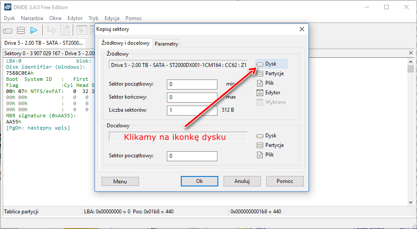
Task: Open the Tryb menu
Action: point(93,18)
